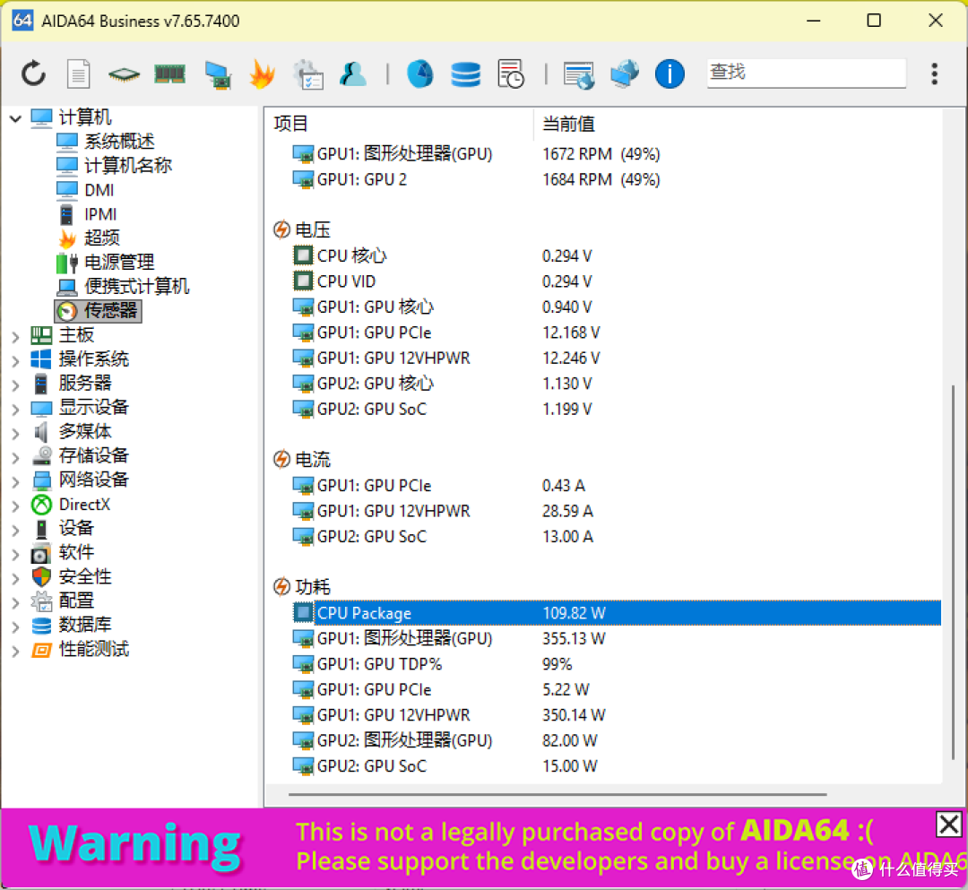Select 软件 in the tree
The width and height of the screenshot is (968, 890).
pos(76,552)
